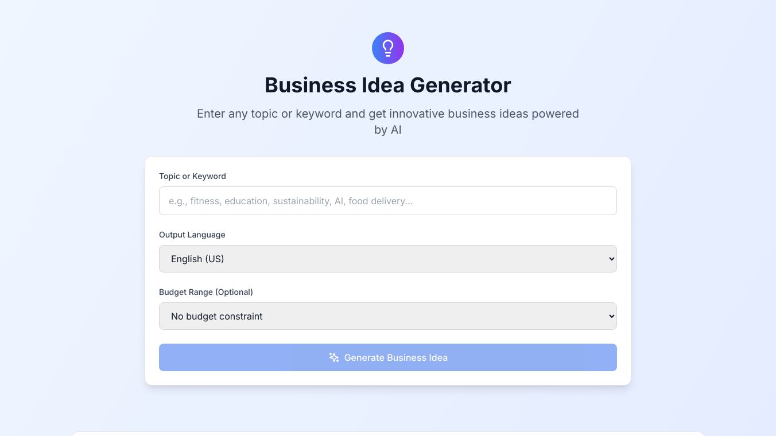Click the chevron arrow on Budget Range select
776x436 pixels.
611,316
